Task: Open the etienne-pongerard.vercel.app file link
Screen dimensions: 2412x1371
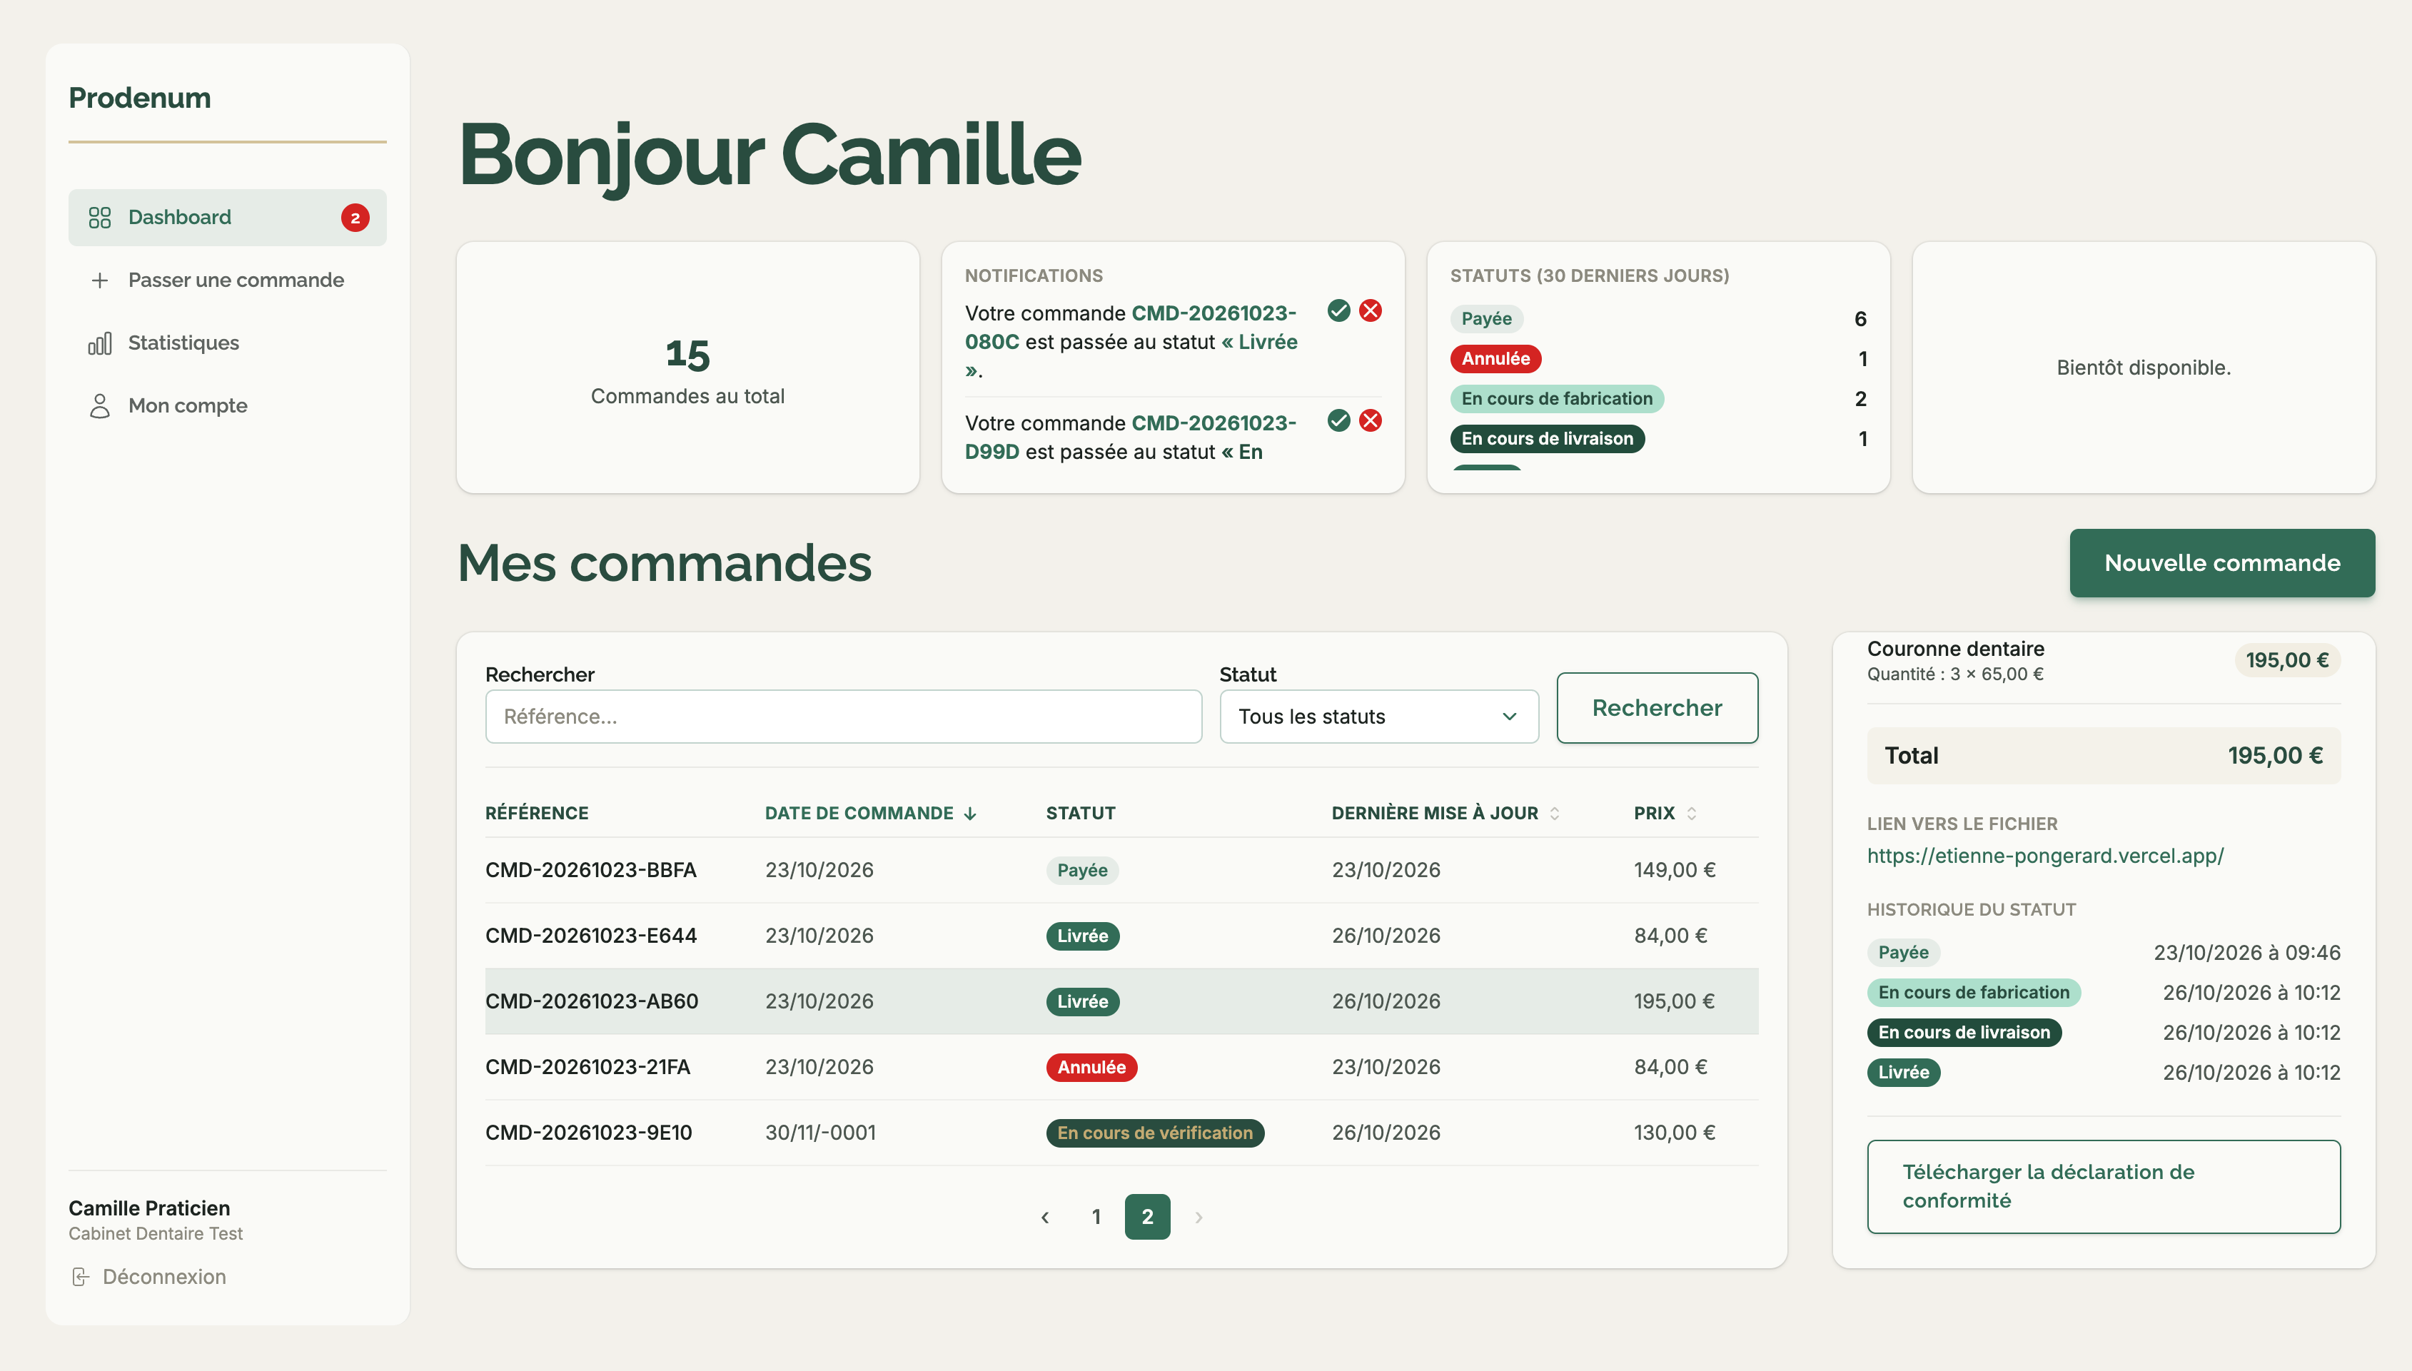Action: [x=2044, y=856]
